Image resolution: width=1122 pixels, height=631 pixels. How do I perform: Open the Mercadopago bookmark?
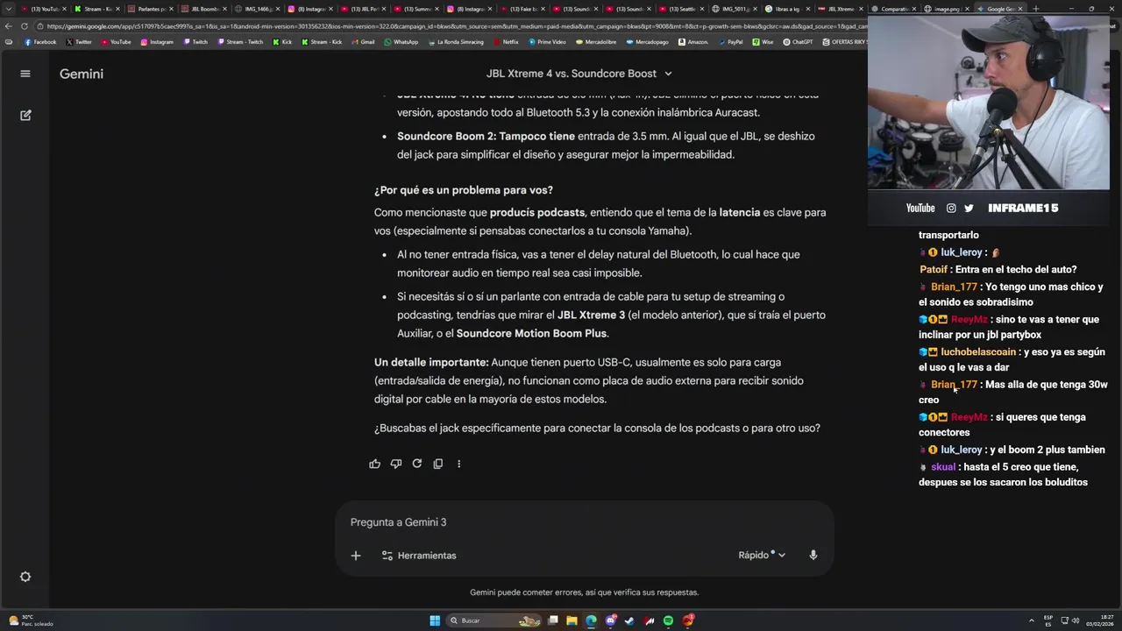click(x=647, y=42)
